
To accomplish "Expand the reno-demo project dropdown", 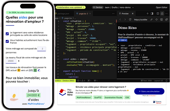I will pyautogui.click(x=133, y=7).
